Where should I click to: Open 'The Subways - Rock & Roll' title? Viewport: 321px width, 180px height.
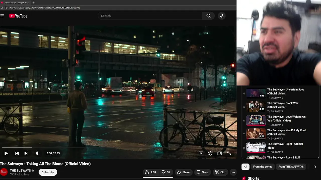(x=284, y=157)
